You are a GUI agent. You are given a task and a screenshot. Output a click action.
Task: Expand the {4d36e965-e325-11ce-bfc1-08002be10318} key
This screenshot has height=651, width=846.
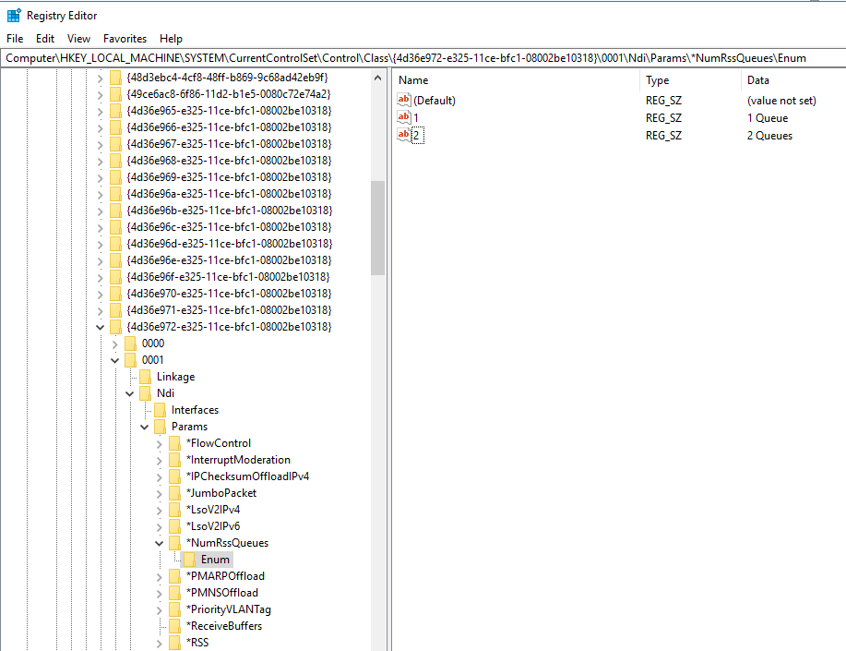point(100,112)
